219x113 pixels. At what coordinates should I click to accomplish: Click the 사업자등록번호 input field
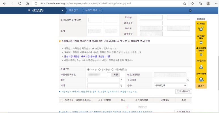[x=99, y=75]
